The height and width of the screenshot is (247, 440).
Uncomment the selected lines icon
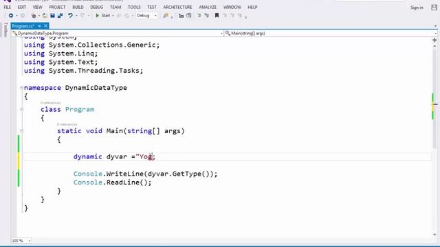(207, 16)
